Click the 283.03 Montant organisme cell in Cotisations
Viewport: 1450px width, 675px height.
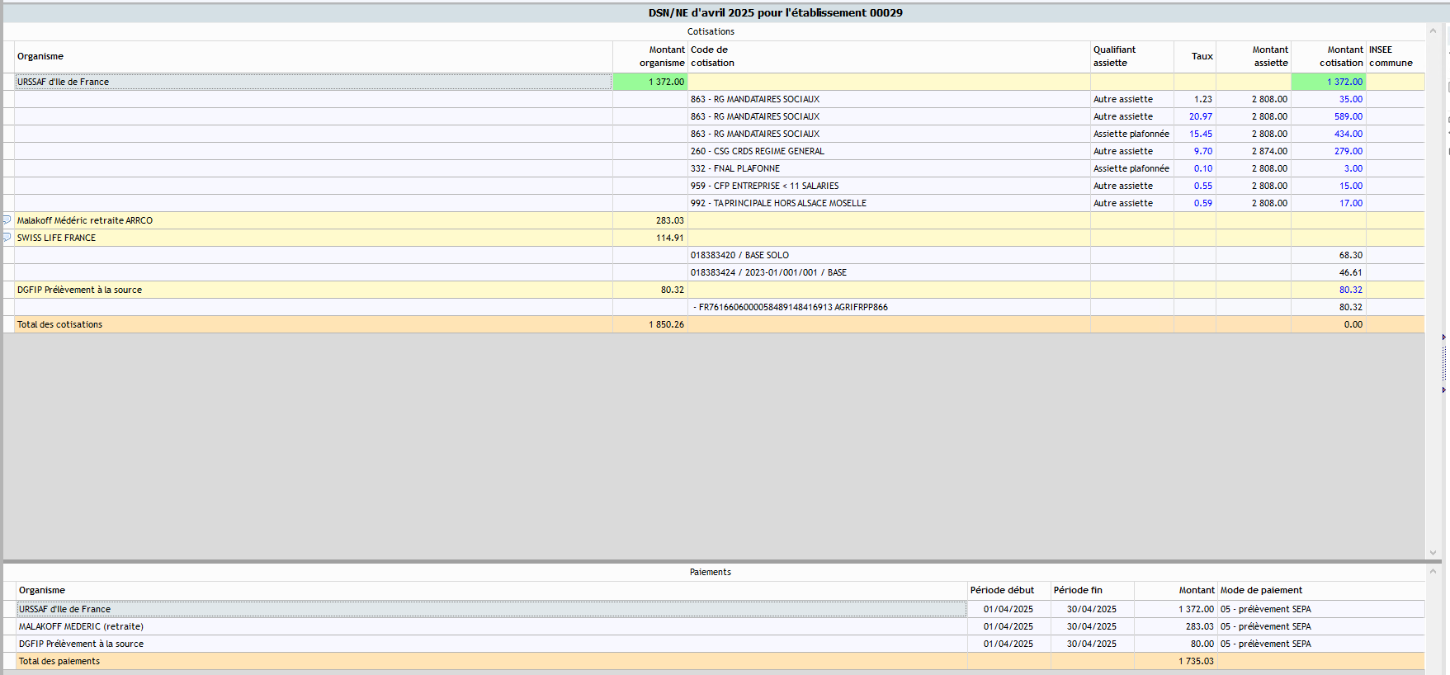(650, 220)
